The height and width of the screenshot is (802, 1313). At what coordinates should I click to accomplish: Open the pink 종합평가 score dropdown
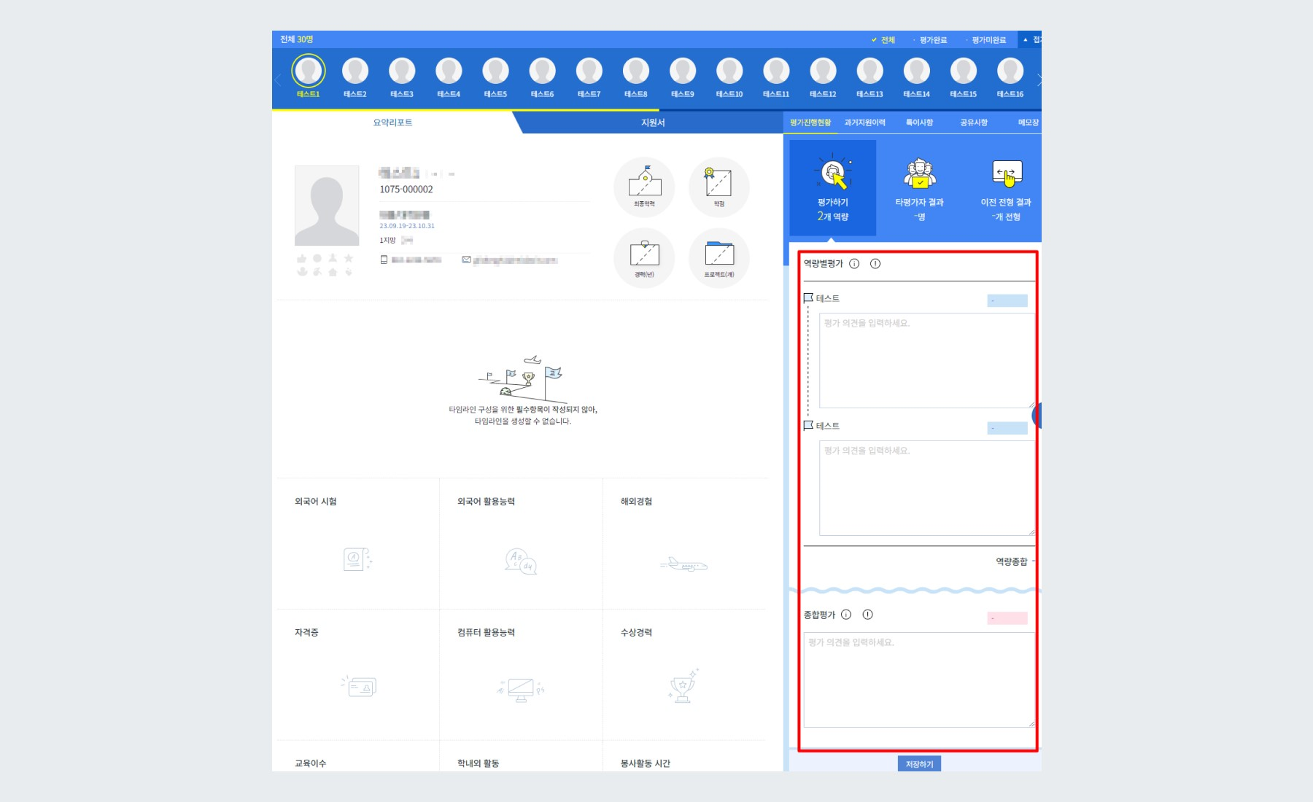pos(1007,618)
